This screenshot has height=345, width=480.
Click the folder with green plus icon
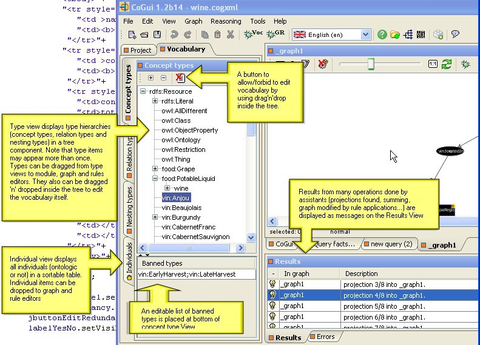click(395, 34)
